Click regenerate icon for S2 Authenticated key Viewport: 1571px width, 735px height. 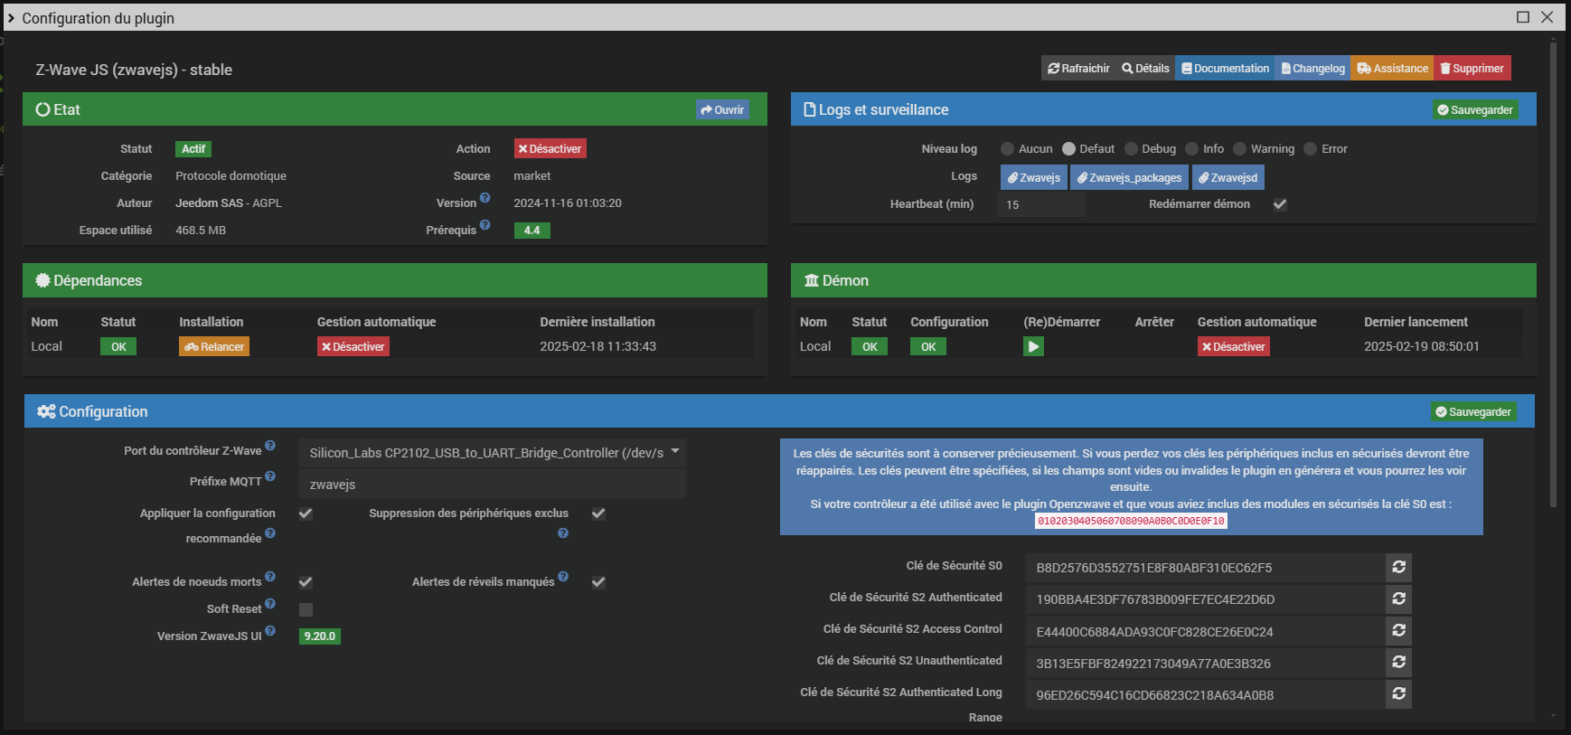tap(1398, 598)
